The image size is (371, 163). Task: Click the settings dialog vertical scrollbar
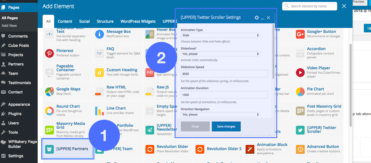click(x=273, y=52)
